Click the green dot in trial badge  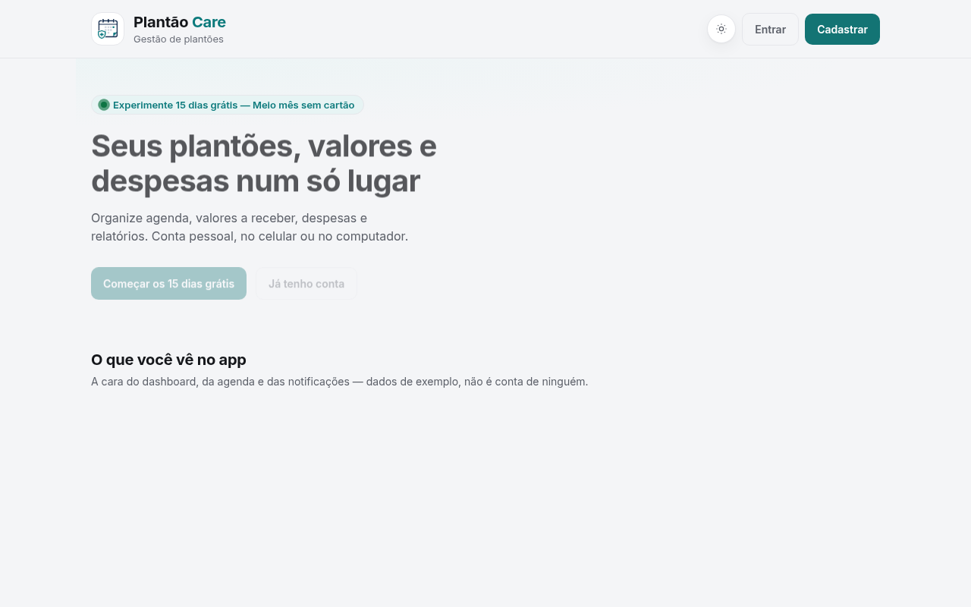click(x=104, y=105)
